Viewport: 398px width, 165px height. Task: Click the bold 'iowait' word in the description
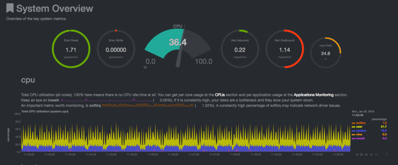pyautogui.click(x=54, y=100)
